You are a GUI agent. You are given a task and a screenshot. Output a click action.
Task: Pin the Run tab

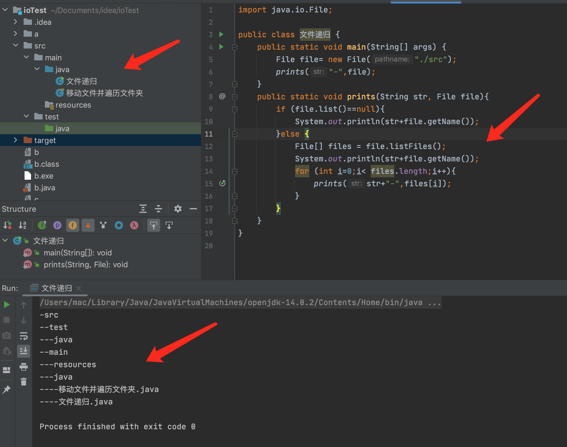click(7, 389)
